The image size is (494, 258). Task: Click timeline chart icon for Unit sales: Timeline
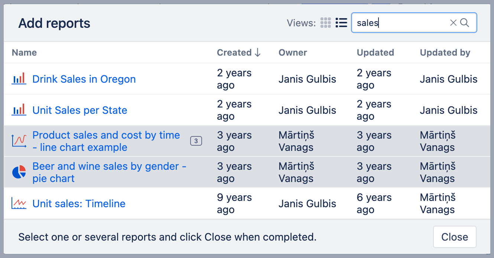coord(19,204)
